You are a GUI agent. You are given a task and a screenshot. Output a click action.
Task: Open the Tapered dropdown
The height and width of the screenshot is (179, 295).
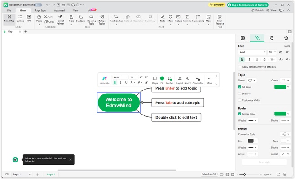(x=285, y=154)
